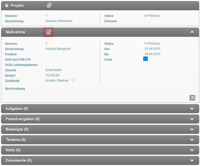Expand the Beteiligte (0) section chevron
Image resolution: width=200 pixels, height=166 pixels.
pos(192,129)
